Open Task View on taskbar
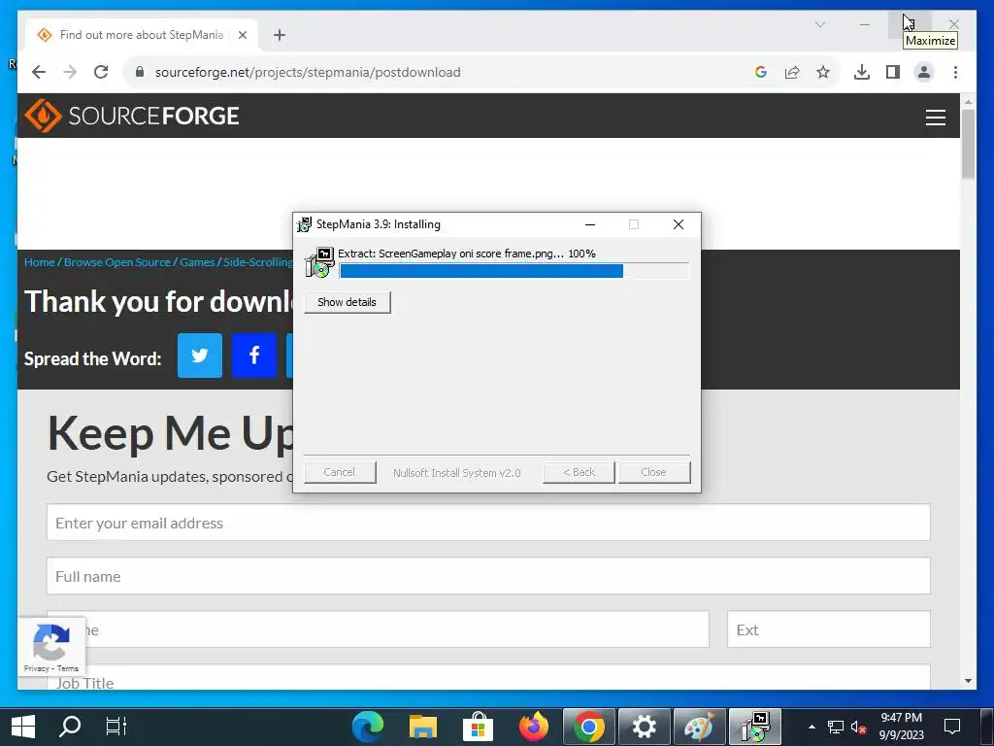Image resolution: width=994 pixels, height=746 pixels. point(116,727)
